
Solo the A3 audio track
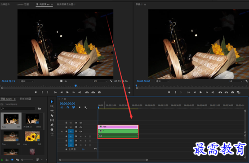pos(85,145)
